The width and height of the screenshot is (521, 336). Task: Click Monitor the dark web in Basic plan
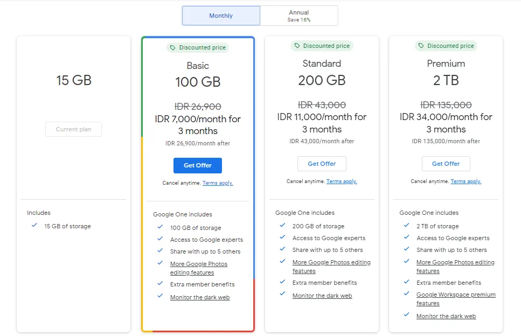click(200, 297)
